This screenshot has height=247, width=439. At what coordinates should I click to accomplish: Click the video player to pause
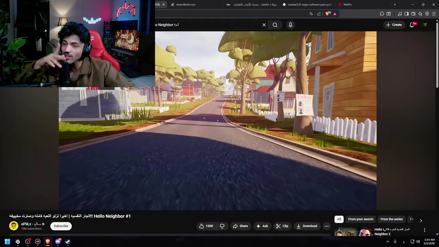(x=217, y=120)
